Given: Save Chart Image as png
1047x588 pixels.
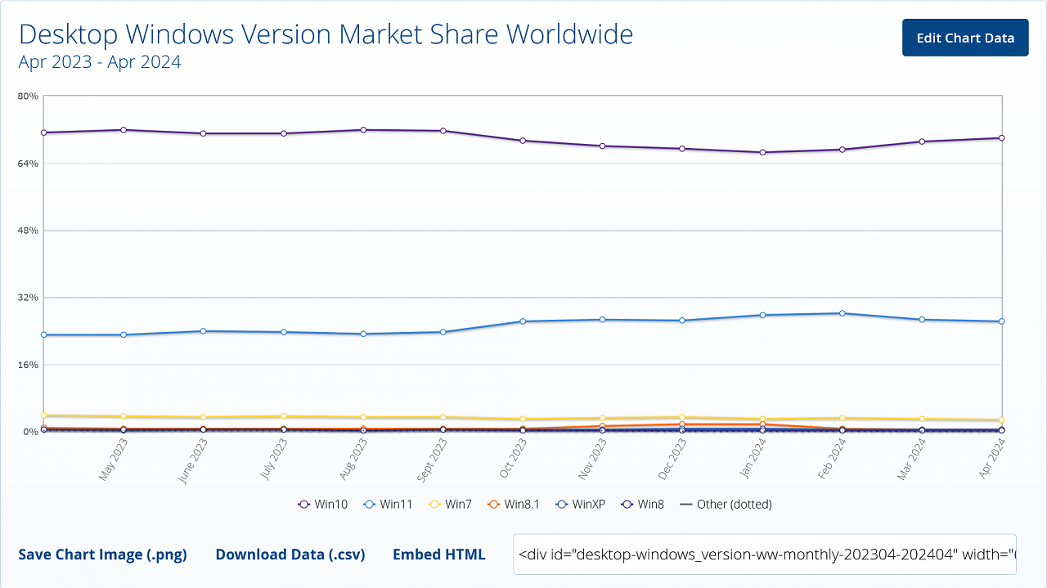Looking at the screenshot, I should 102,554.
